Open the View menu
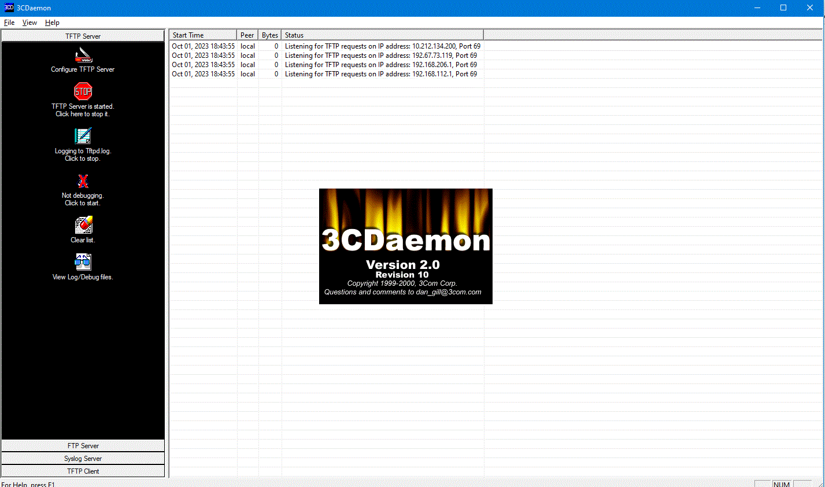The image size is (825, 487). (x=29, y=23)
